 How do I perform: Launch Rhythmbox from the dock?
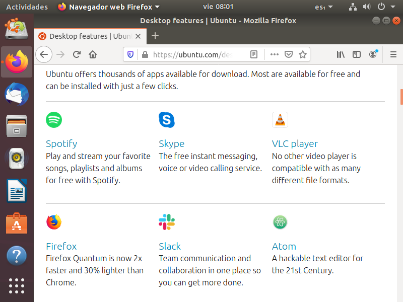click(17, 158)
